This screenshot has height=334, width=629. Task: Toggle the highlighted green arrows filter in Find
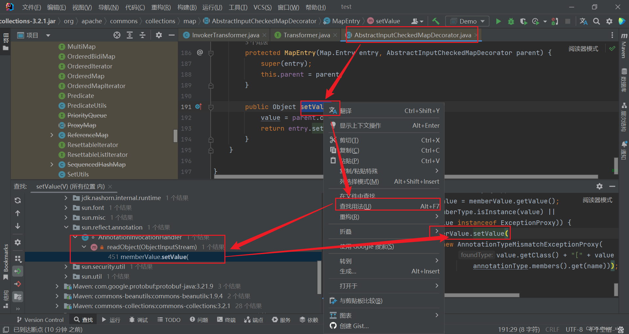(x=18, y=271)
